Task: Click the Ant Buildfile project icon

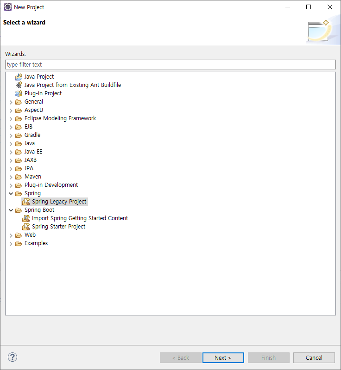Action: point(19,85)
